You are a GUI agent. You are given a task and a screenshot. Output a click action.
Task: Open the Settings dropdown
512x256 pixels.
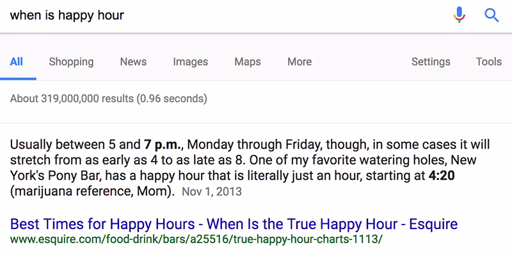pos(431,62)
